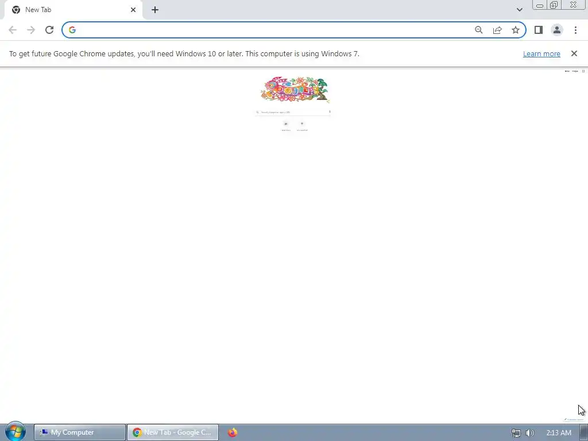Viewport: 588px width, 441px height.
Task: Open the Images link at top right
Action: (575, 71)
